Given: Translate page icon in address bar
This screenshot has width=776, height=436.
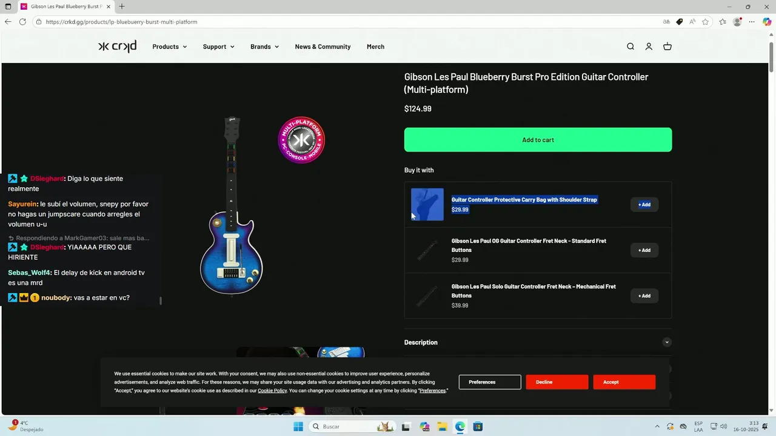Looking at the screenshot, I should pyautogui.click(x=666, y=22).
